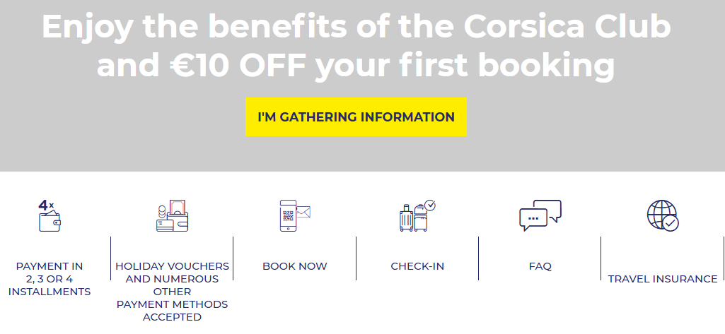This screenshot has width=725, height=334.
Task: Click the '4x' symbol above the wallet
Action: click(46, 205)
